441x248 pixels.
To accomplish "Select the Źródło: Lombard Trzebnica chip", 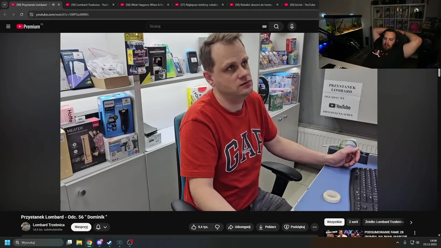I will pyautogui.click(x=384, y=222).
